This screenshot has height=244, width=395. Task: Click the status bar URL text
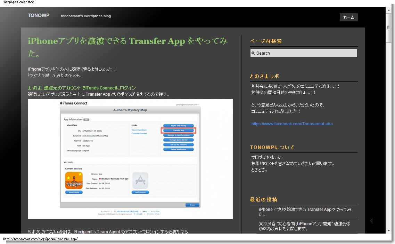coord(40,239)
